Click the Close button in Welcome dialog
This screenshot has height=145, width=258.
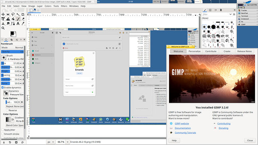tap(250, 141)
